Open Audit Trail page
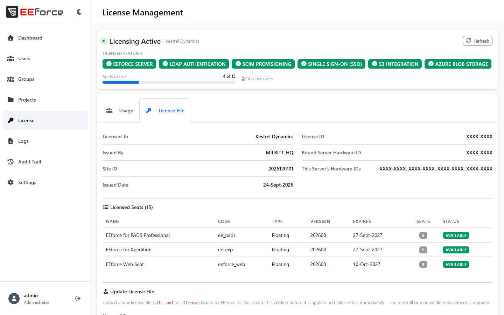Image resolution: width=504 pixels, height=315 pixels. [x=45, y=162]
